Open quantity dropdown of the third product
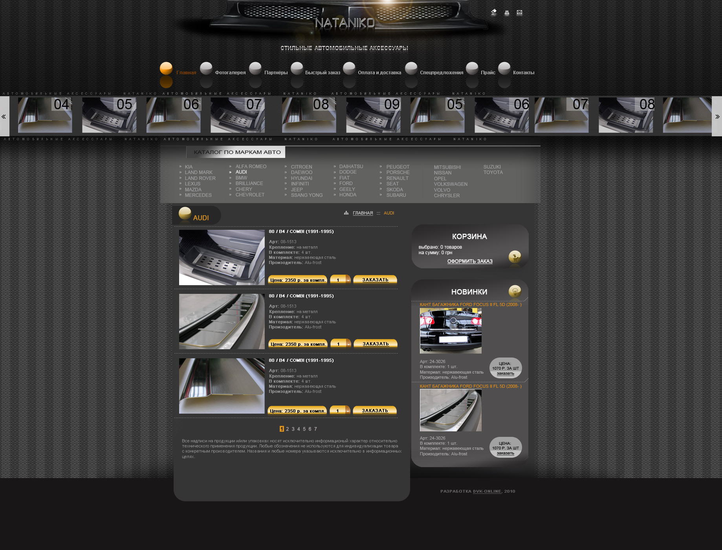The image size is (722, 550). coord(348,411)
